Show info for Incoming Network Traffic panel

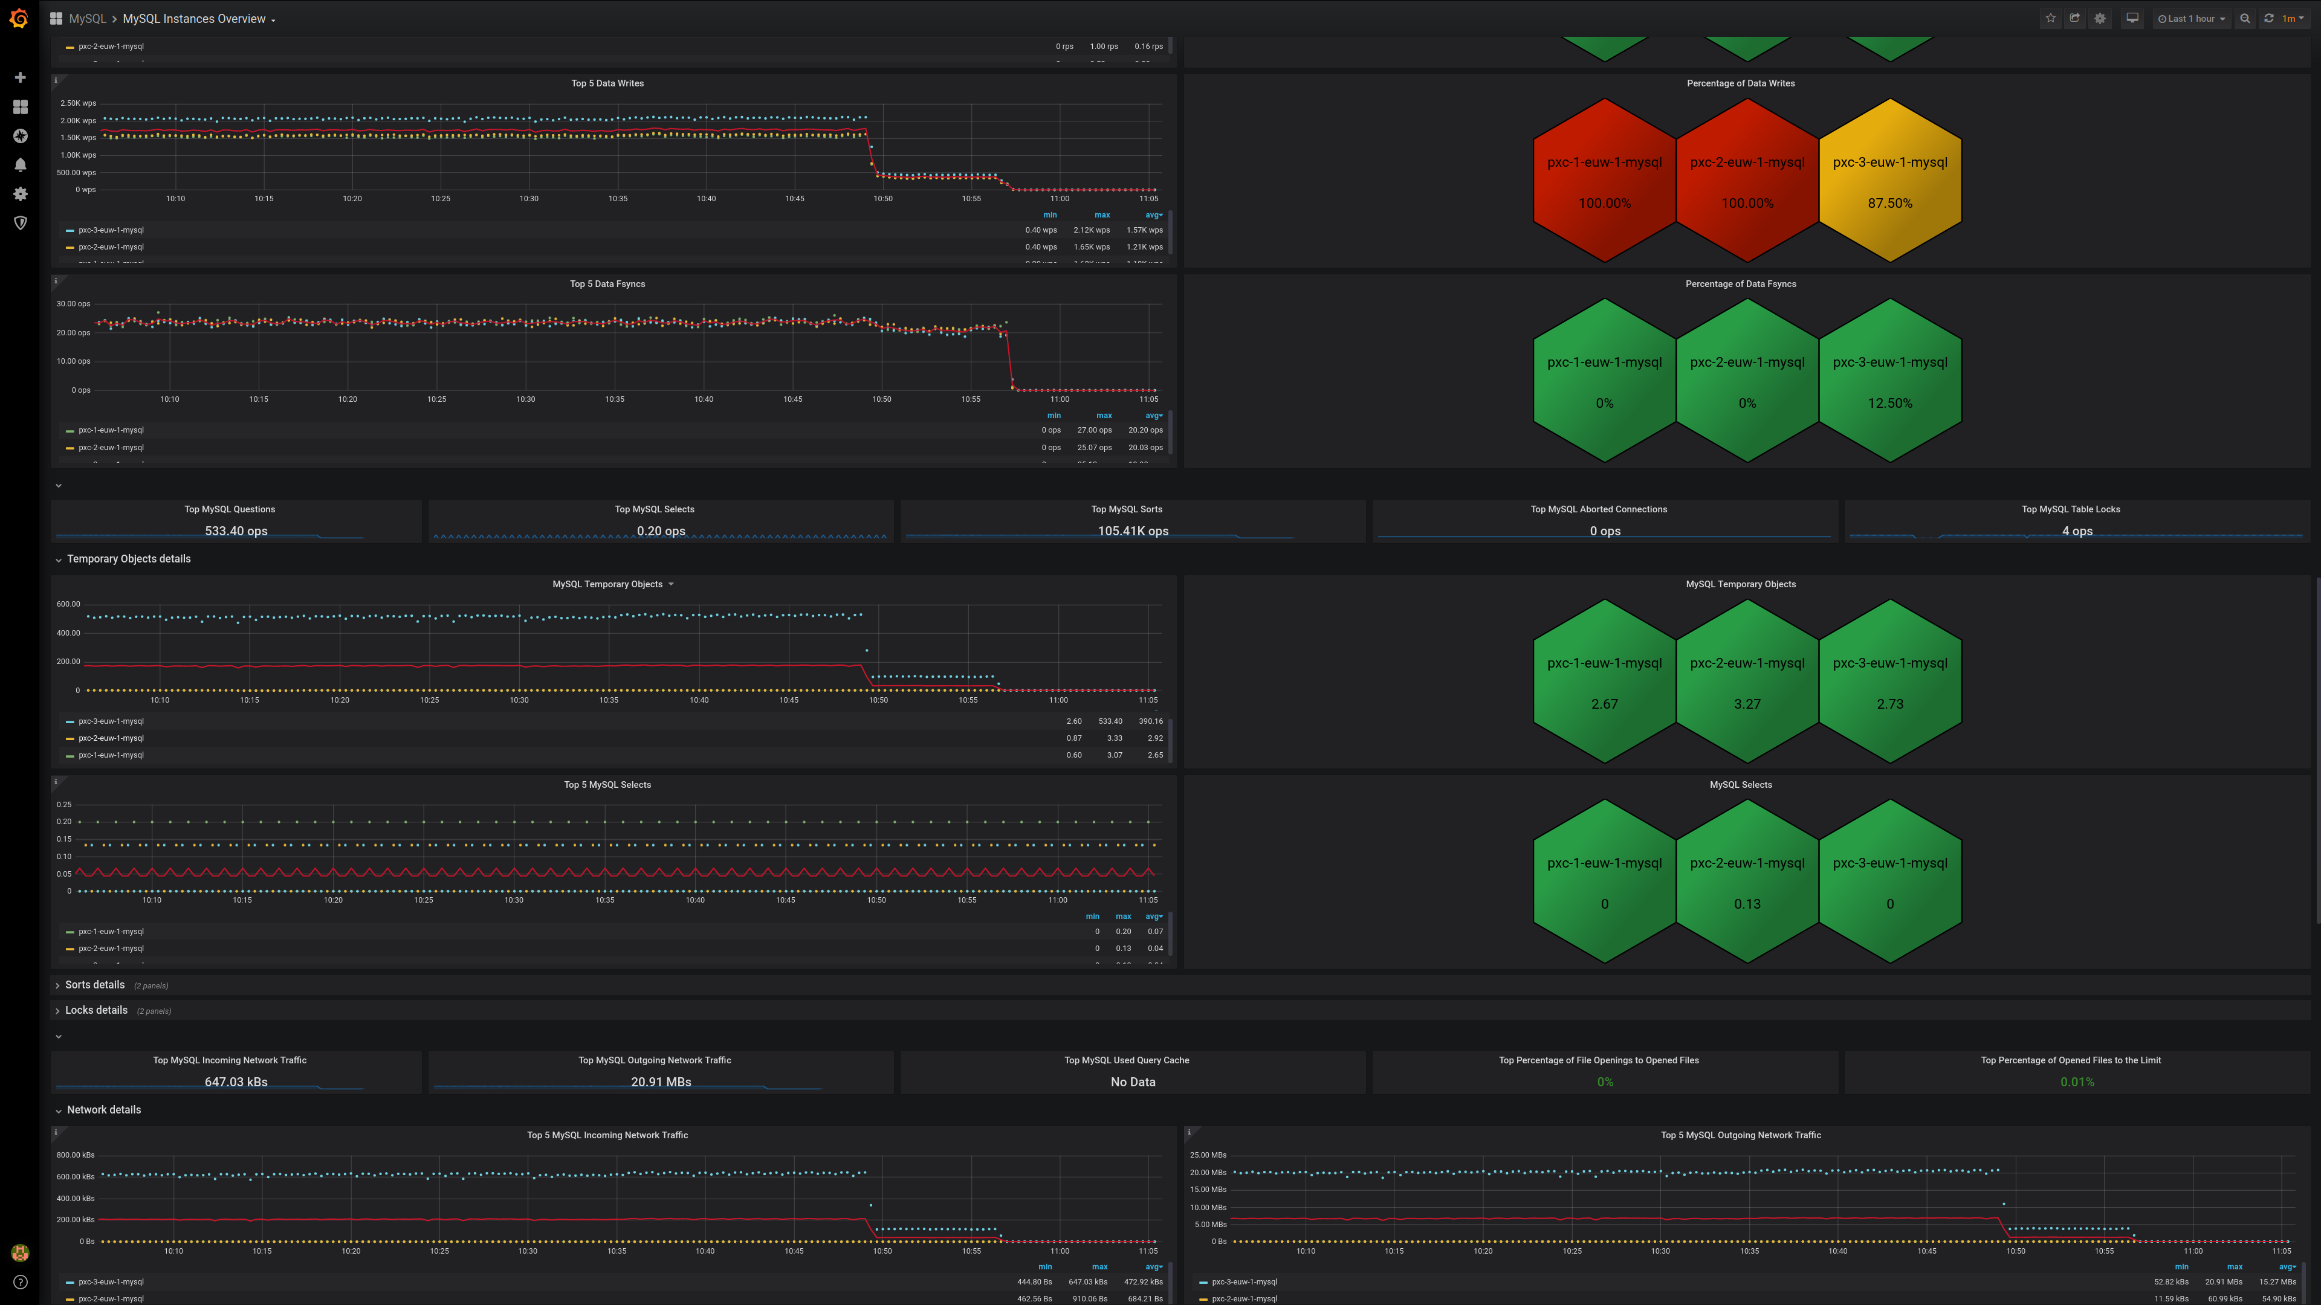[x=56, y=1132]
